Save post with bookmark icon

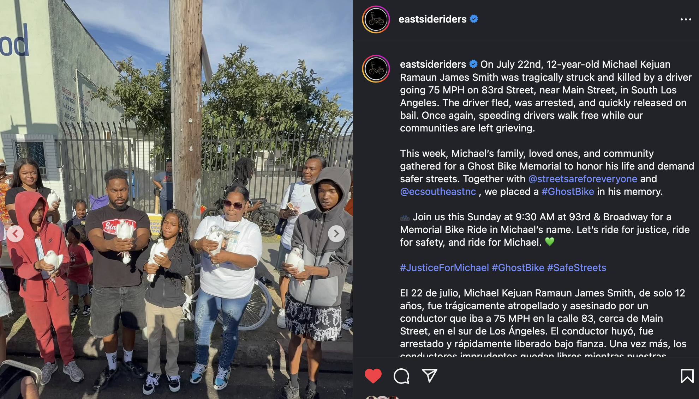[x=687, y=376]
